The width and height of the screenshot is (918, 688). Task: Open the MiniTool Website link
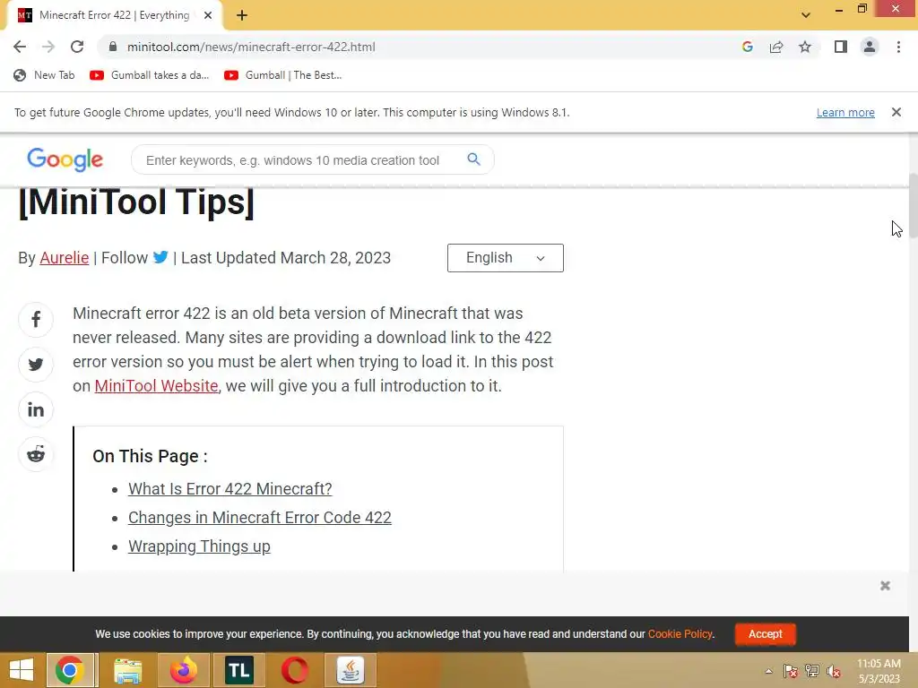coord(156,386)
